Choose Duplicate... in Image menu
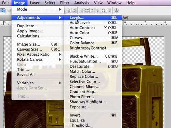171x128 pixels. (x=38, y=26)
